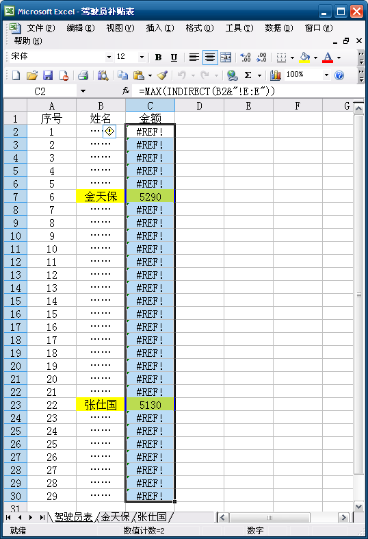Image resolution: width=368 pixels, height=539 pixels.
Task: Select column D header
Action: [199, 105]
